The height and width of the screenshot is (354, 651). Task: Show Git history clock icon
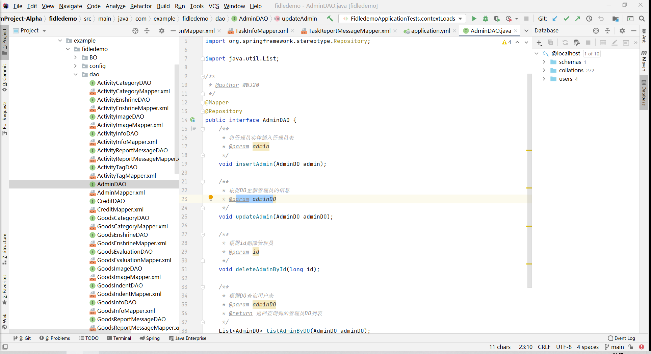[x=589, y=19]
